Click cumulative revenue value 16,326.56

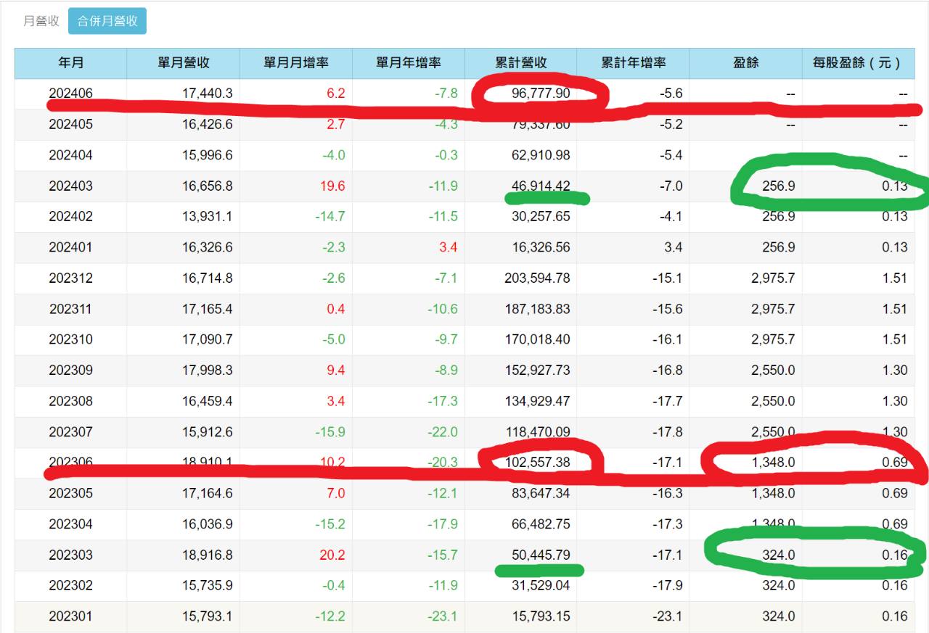541,247
